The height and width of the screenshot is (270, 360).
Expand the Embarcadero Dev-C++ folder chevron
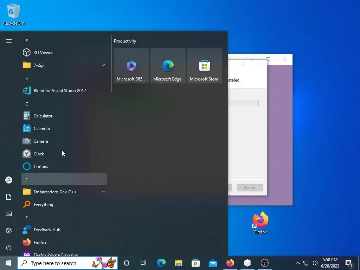click(103, 192)
